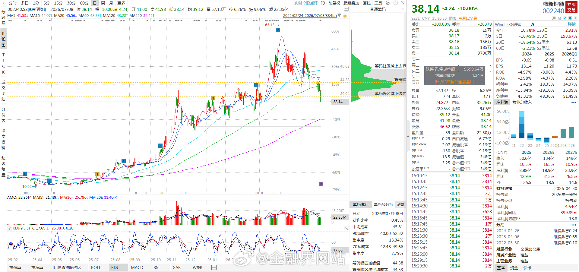The width and height of the screenshot is (579, 272).
Task: Click the alert bell icon
Action: (570, 18)
